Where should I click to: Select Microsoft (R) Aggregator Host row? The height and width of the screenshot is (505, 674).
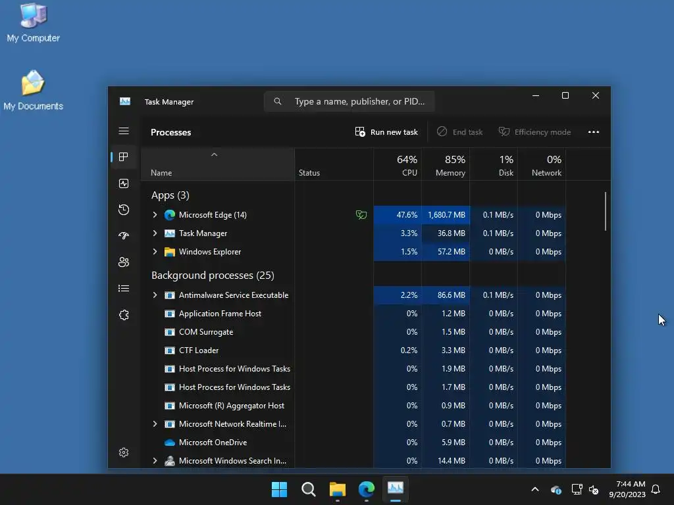coord(353,405)
